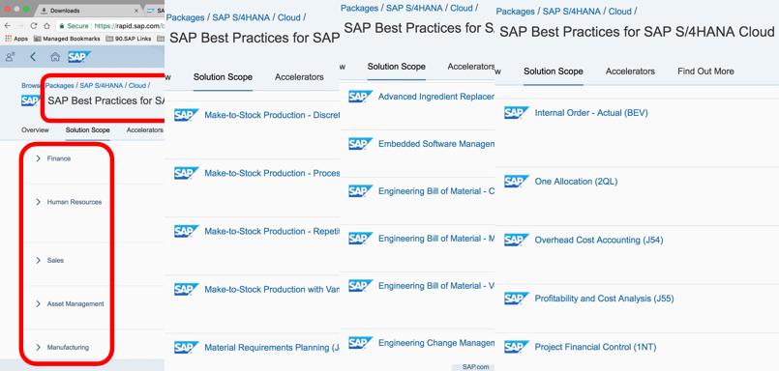Image resolution: width=779 pixels, height=371 pixels.
Task: Click the rapid.sap.com address bar
Action: pos(109,26)
